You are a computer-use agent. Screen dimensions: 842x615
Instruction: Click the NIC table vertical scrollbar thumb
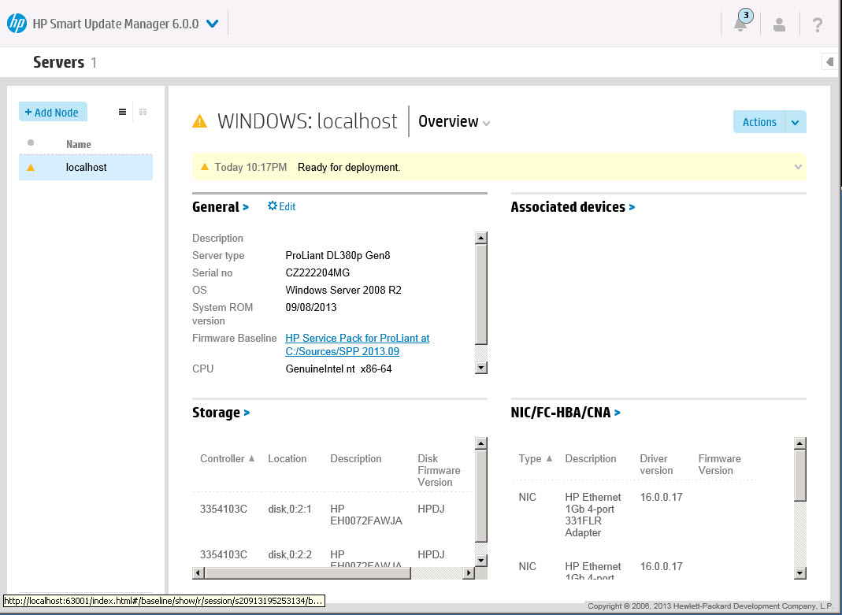[800, 476]
